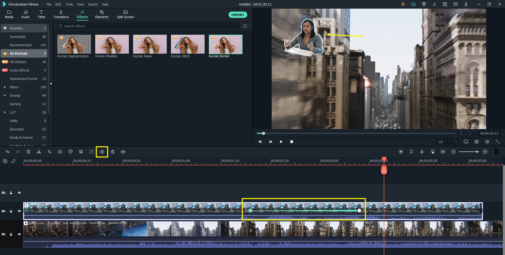This screenshot has height=255, width=505.
Task: Click the lightbulb tips icon
Action: pos(403,4)
